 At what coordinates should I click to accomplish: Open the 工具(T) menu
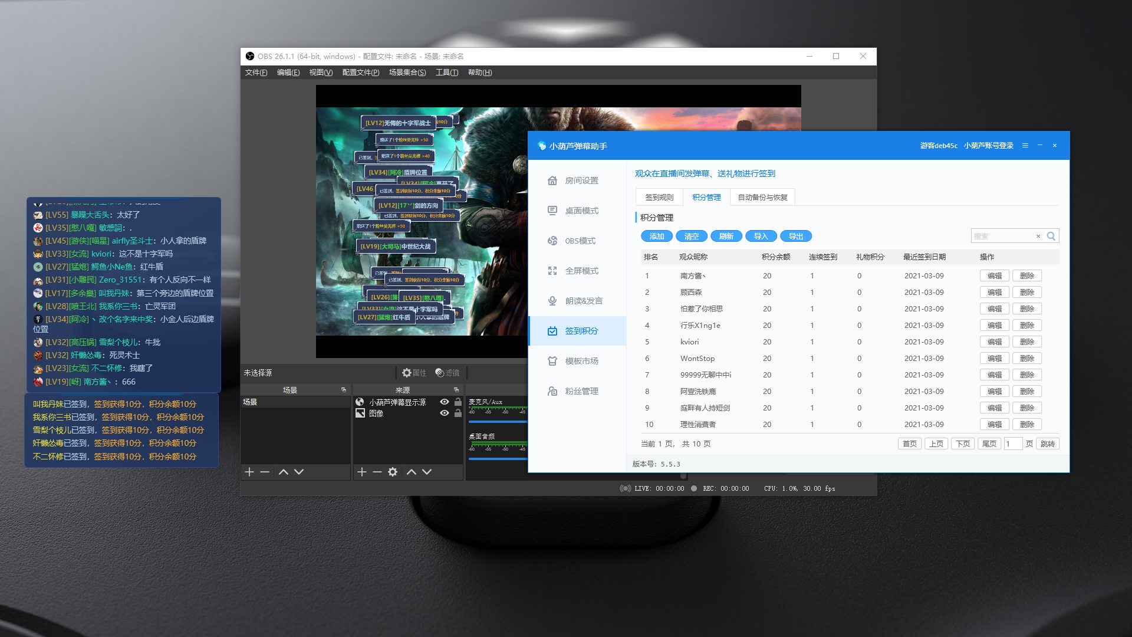(x=446, y=73)
